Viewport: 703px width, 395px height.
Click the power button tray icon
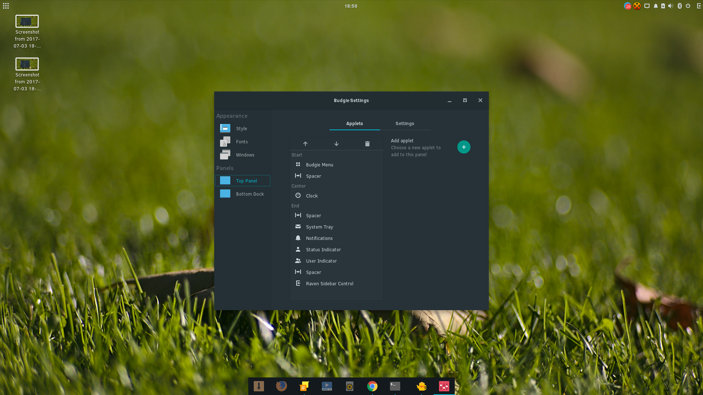click(x=688, y=6)
